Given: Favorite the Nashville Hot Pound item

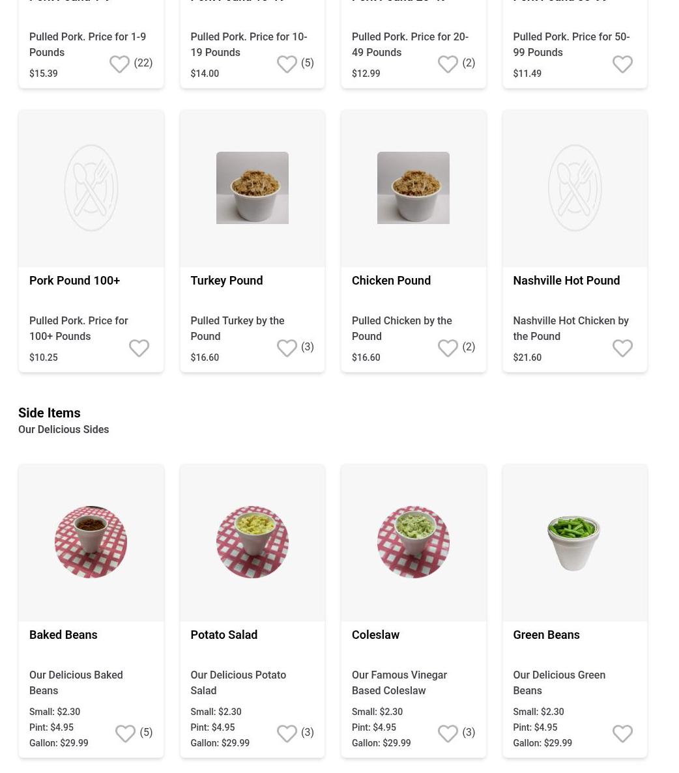Looking at the screenshot, I should pos(622,348).
